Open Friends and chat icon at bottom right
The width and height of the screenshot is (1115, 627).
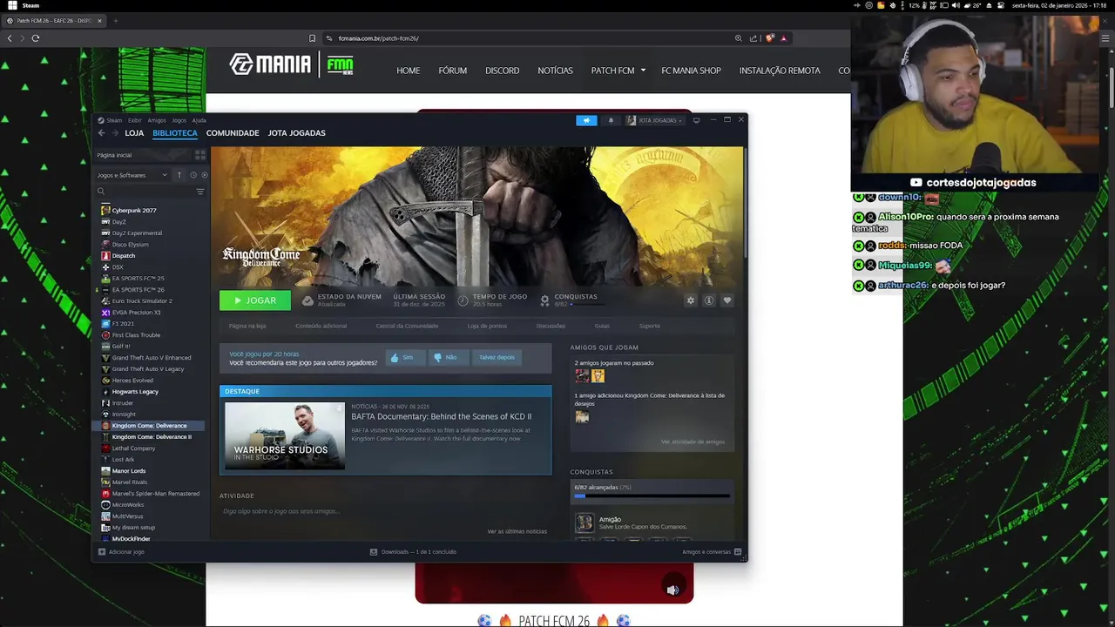point(738,552)
